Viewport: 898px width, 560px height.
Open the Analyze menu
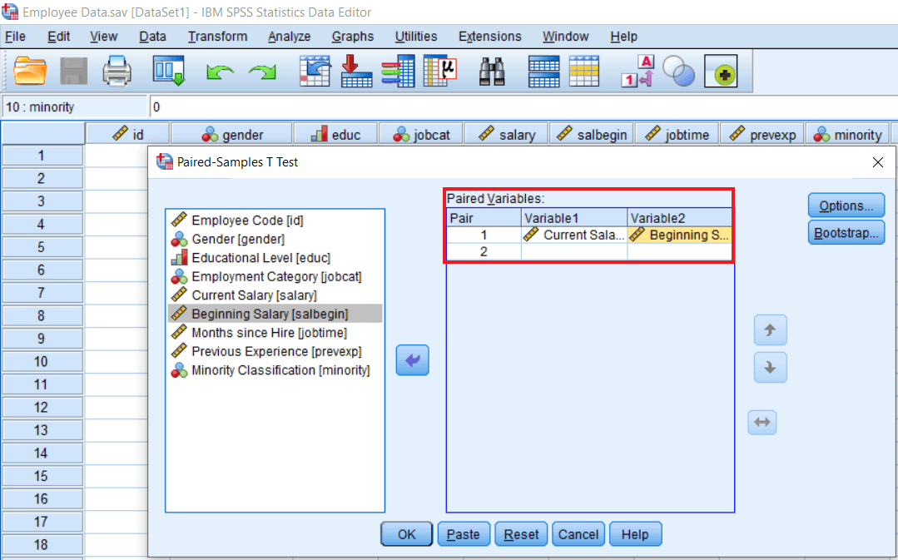(290, 37)
